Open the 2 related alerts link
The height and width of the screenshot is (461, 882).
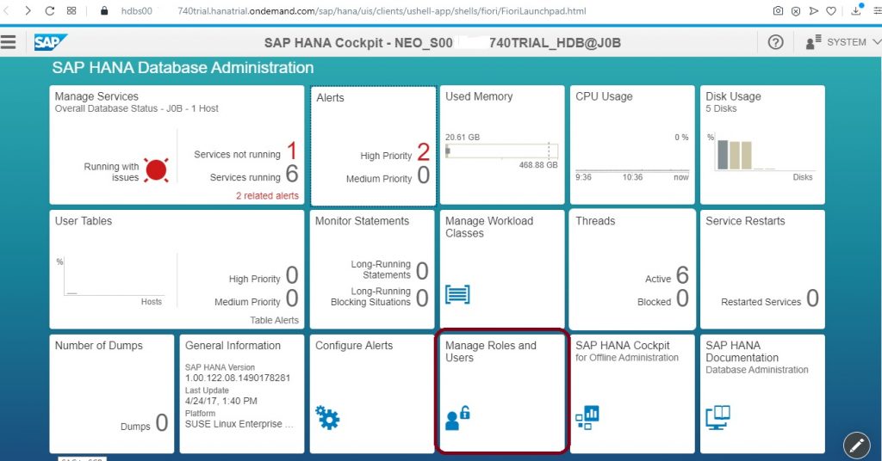tap(267, 195)
